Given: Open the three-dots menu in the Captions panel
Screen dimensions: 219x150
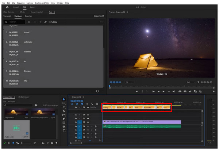Looking at the screenshot, I should click(101, 22).
